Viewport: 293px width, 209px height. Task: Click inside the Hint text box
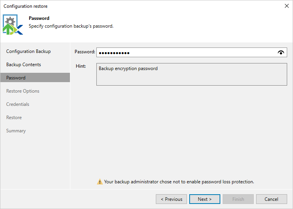pos(192,74)
